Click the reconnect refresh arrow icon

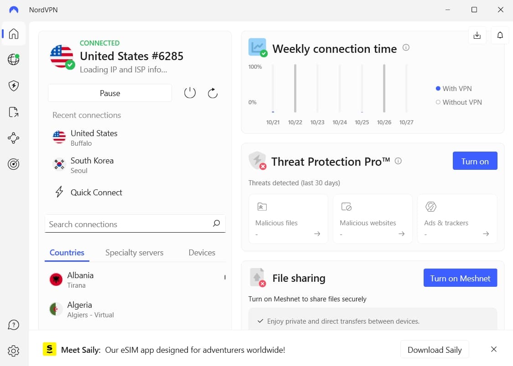coord(212,93)
